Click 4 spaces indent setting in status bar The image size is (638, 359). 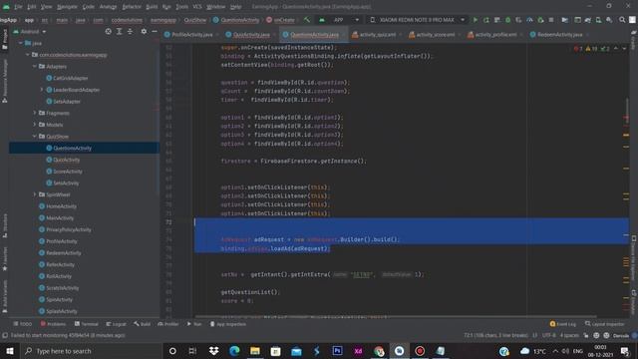click(x=569, y=335)
